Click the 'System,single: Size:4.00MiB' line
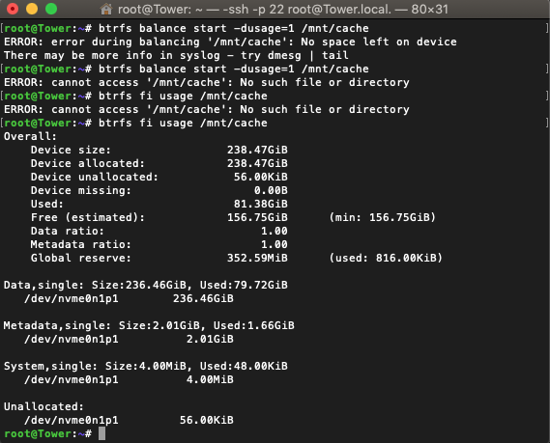The width and height of the screenshot is (550, 443). pos(146,367)
